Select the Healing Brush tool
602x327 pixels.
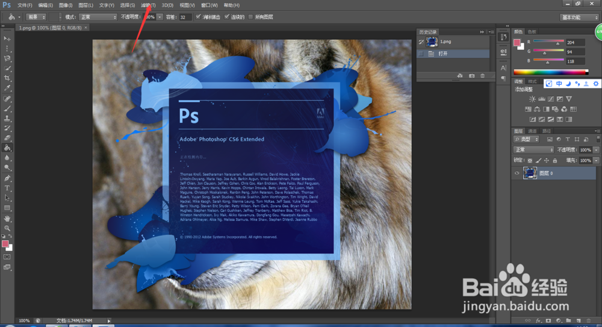point(7,99)
